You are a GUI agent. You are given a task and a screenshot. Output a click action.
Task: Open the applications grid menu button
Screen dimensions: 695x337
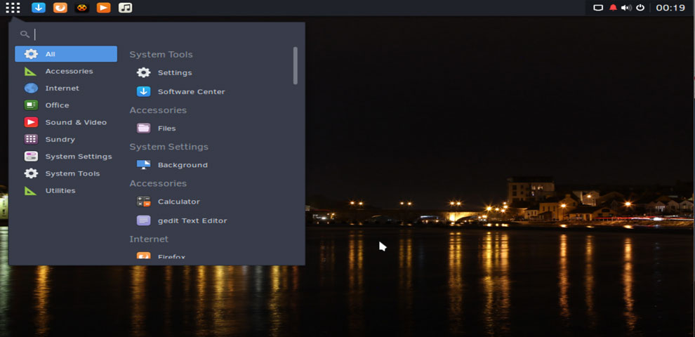coord(13,8)
